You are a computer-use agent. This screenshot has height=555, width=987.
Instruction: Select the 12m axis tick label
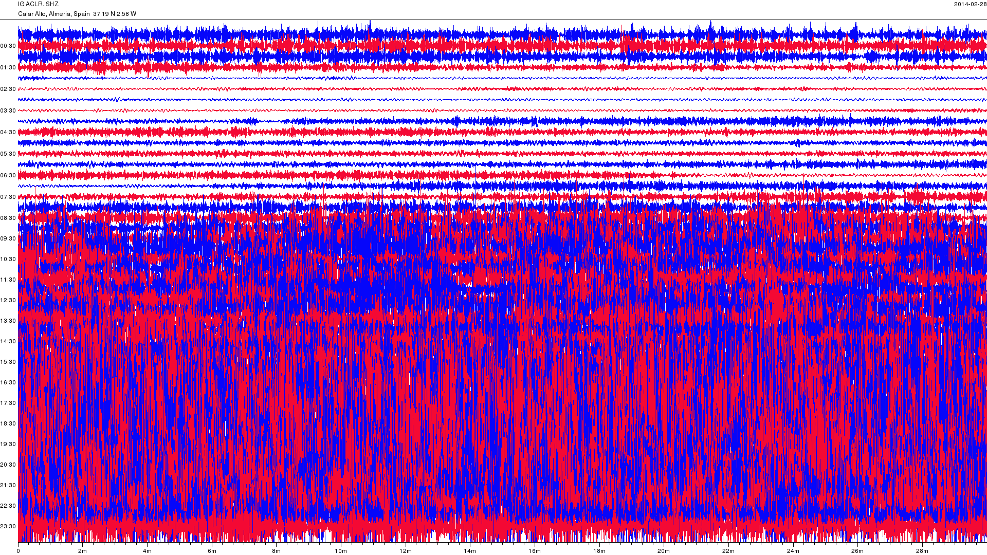(x=406, y=551)
